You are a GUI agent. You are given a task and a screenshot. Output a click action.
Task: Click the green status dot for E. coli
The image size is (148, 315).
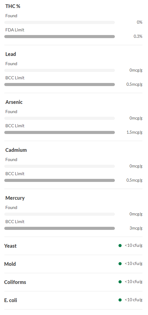tap(120, 300)
